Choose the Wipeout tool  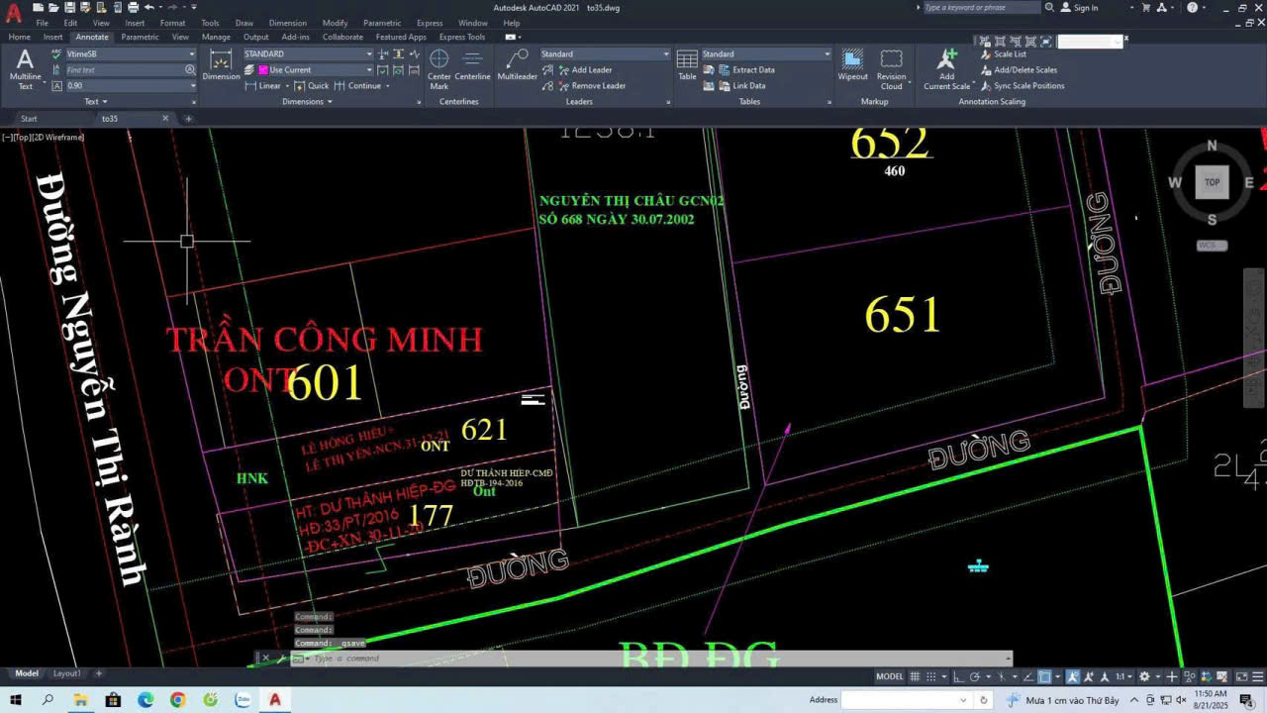[x=852, y=65]
